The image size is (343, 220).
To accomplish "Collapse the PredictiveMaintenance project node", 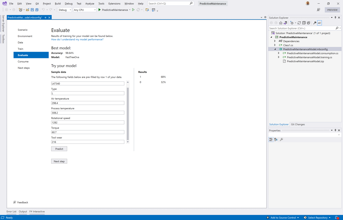I will (271, 37).
